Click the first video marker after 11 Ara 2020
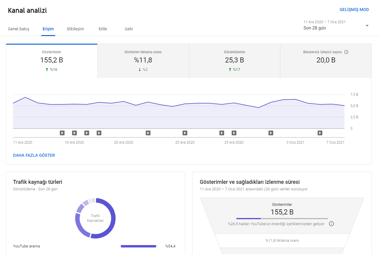 [62, 133]
